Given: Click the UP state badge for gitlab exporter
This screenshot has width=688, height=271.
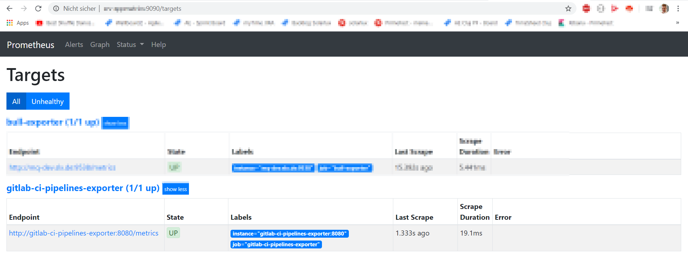Looking at the screenshot, I should tap(174, 233).
